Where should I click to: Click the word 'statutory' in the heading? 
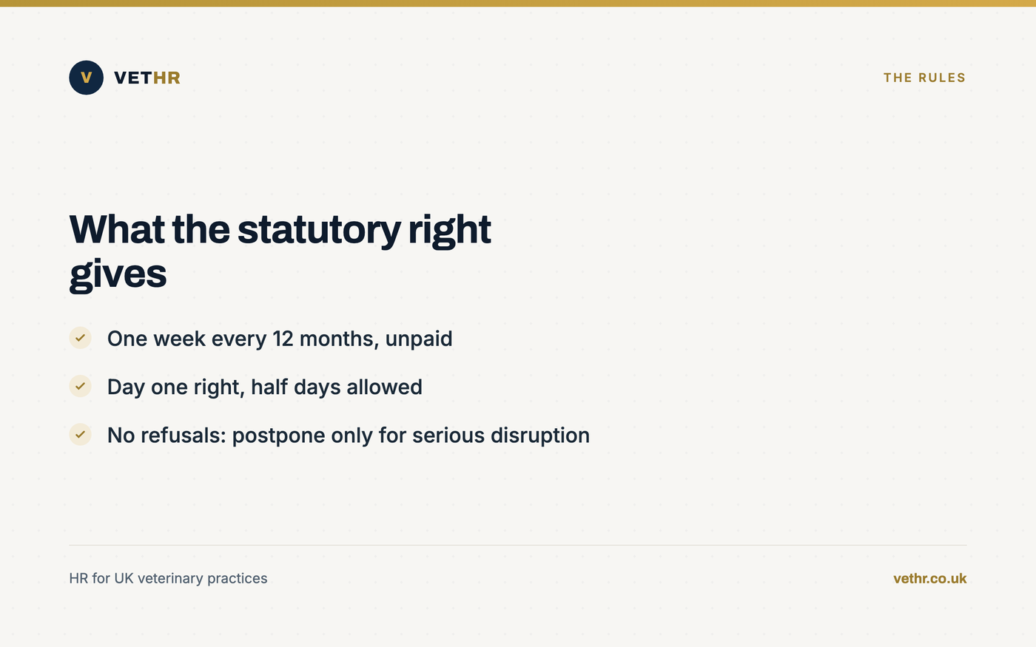point(319,229)
